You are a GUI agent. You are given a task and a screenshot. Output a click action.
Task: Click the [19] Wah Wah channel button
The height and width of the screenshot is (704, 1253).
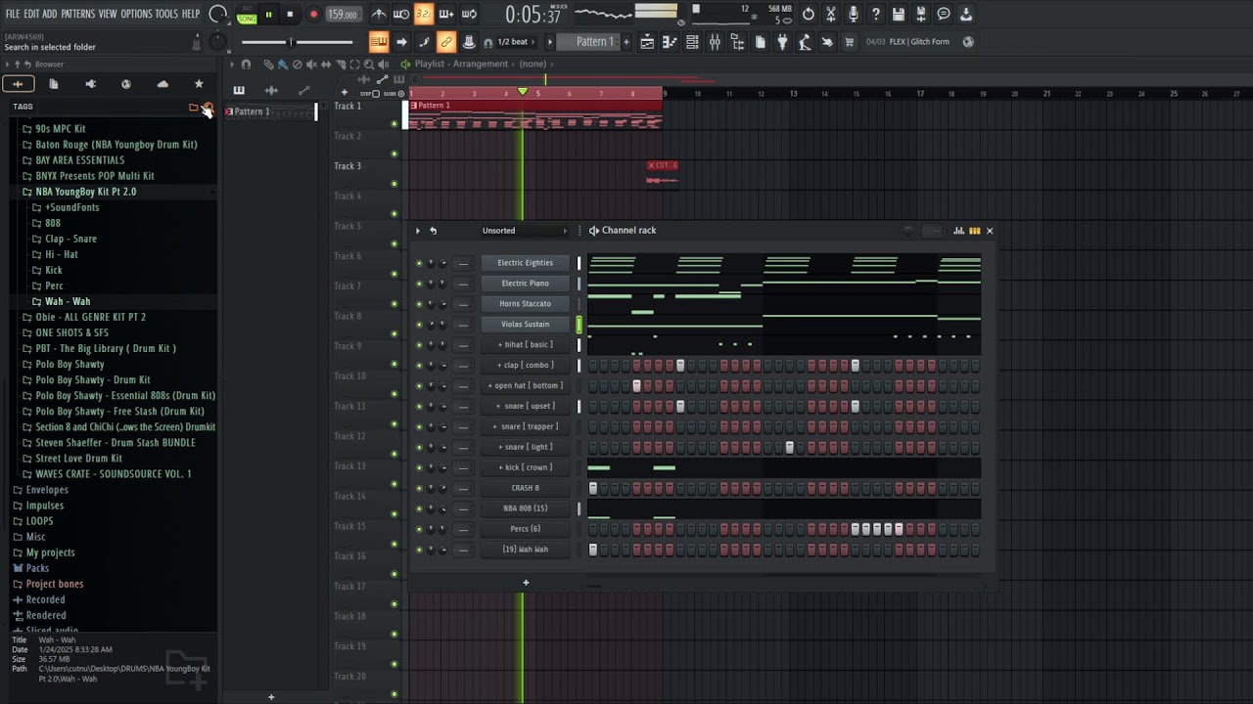tap(526, 550)
